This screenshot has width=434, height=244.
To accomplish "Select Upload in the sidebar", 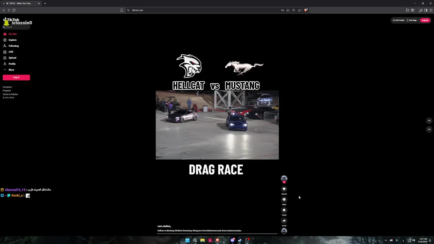I will pyautogui.click(x=9, y=58).
